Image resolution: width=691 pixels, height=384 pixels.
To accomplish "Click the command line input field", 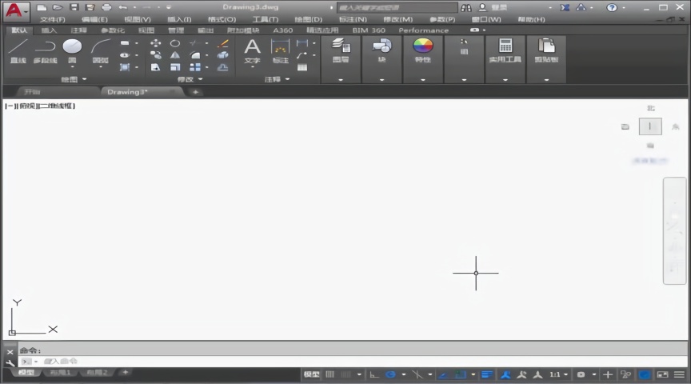I will (x=353, y=362).
